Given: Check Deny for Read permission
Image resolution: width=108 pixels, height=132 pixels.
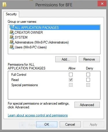Looking at the screenshot, I should [88, 80].
